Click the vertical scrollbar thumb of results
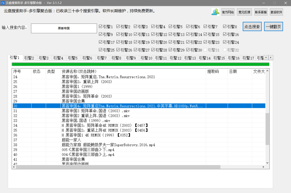Screen dimensions: 291x193 (267, 129)
